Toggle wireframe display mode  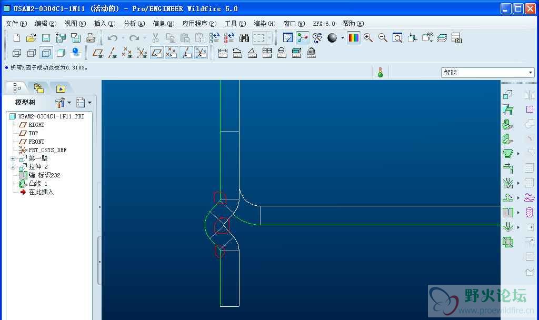point(16,53)
